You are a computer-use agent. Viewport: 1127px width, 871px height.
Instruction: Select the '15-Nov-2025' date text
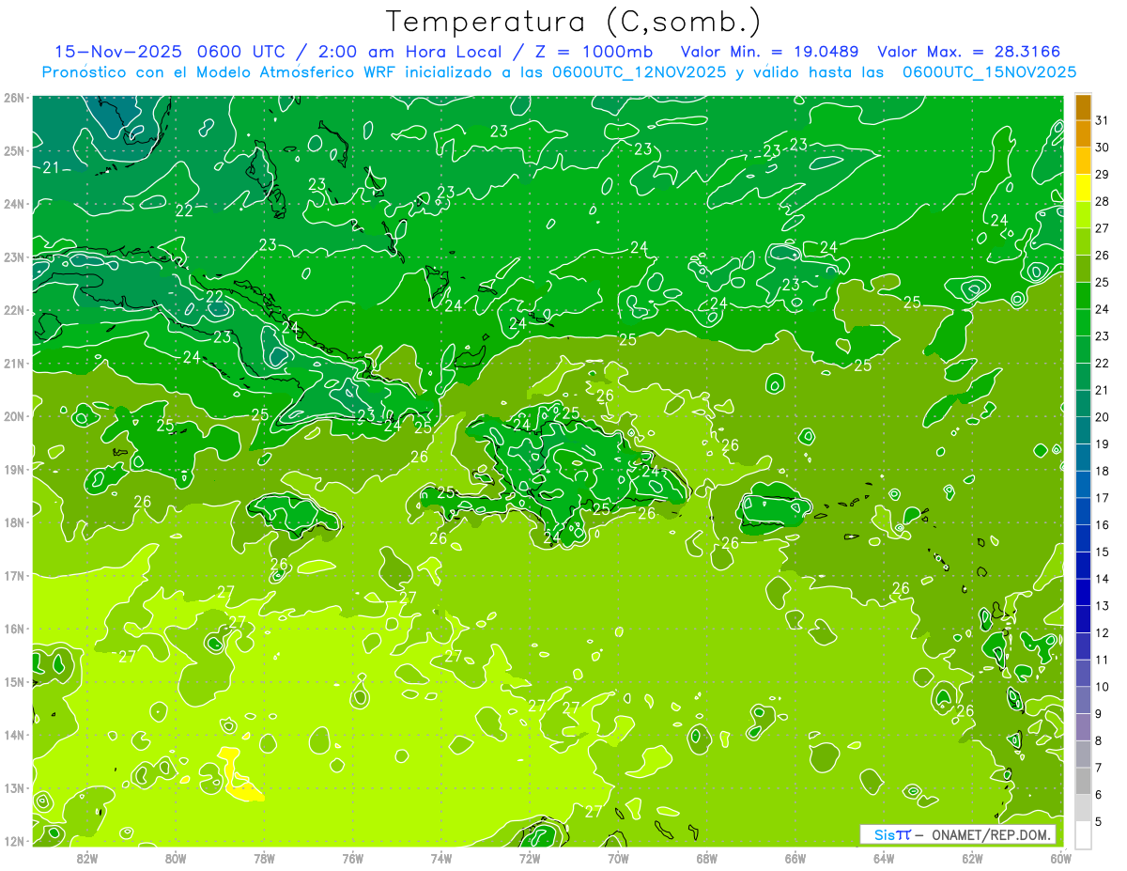pos(118,52)
